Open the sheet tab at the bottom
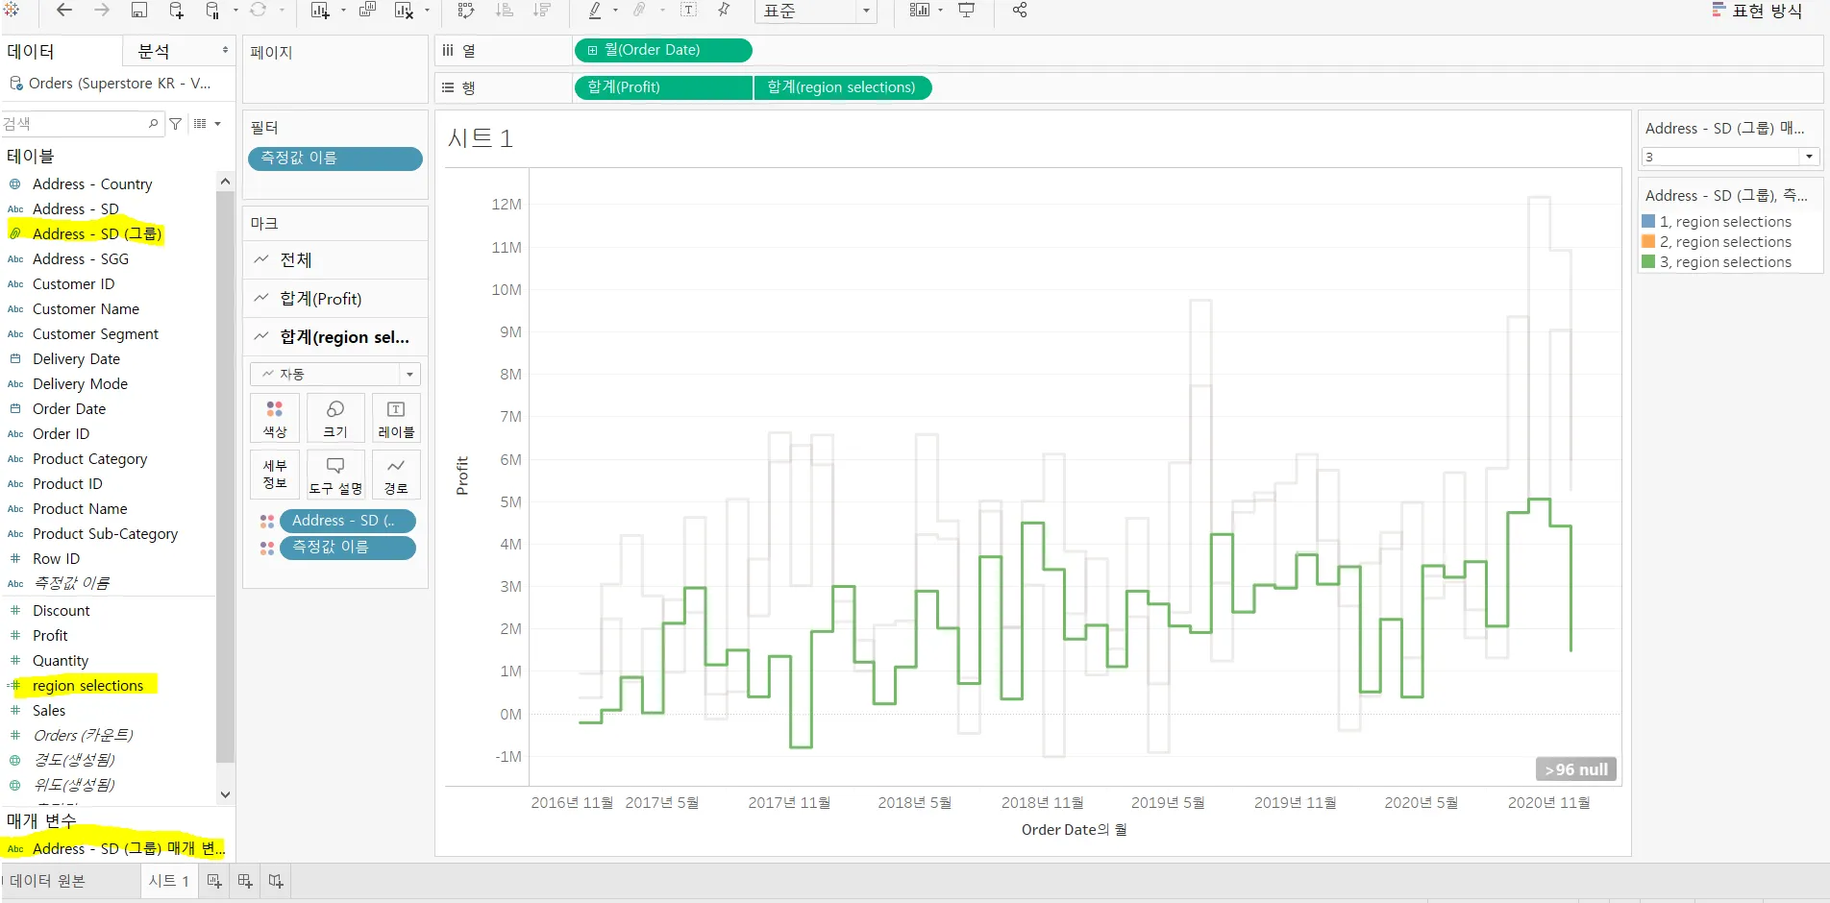The image size is (1830, 903). pyautogui.click(x=169, y=881)
